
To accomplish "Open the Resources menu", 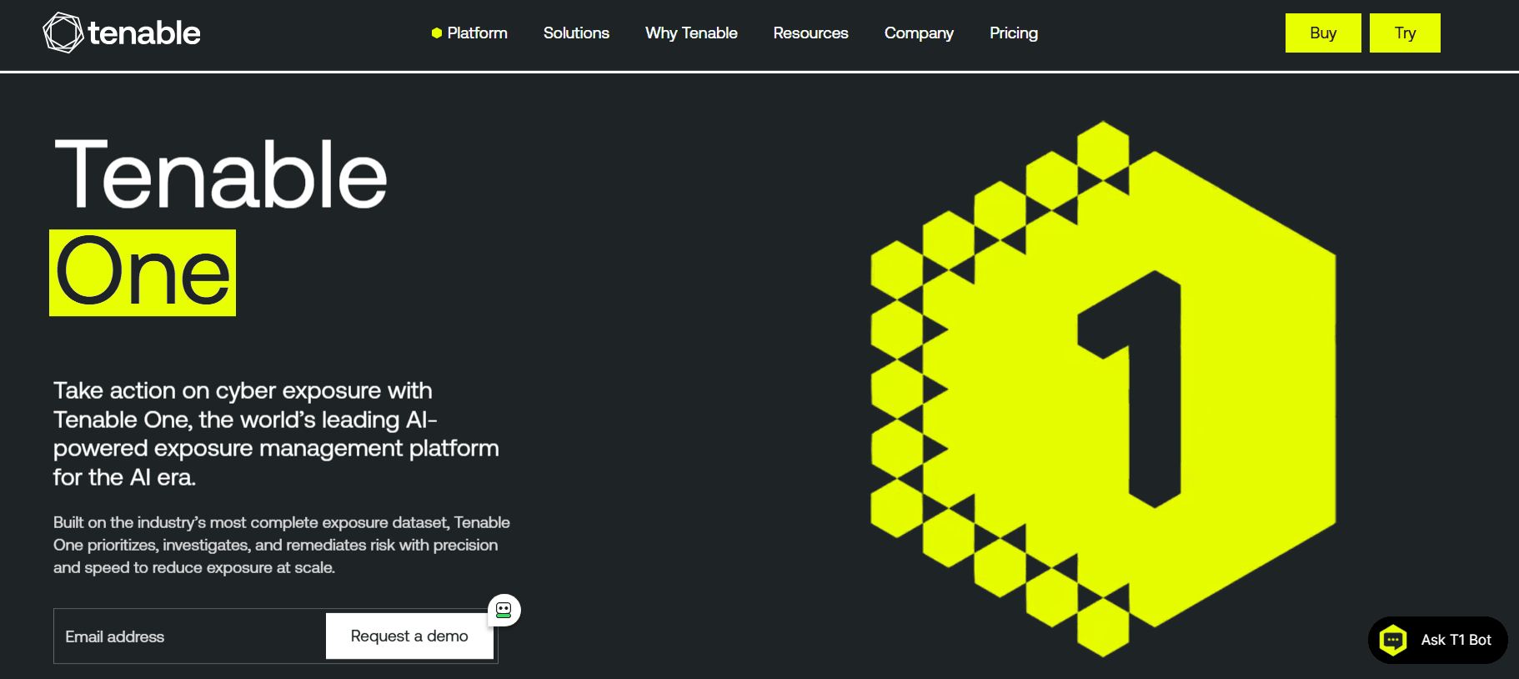I will tap(810, 33).
